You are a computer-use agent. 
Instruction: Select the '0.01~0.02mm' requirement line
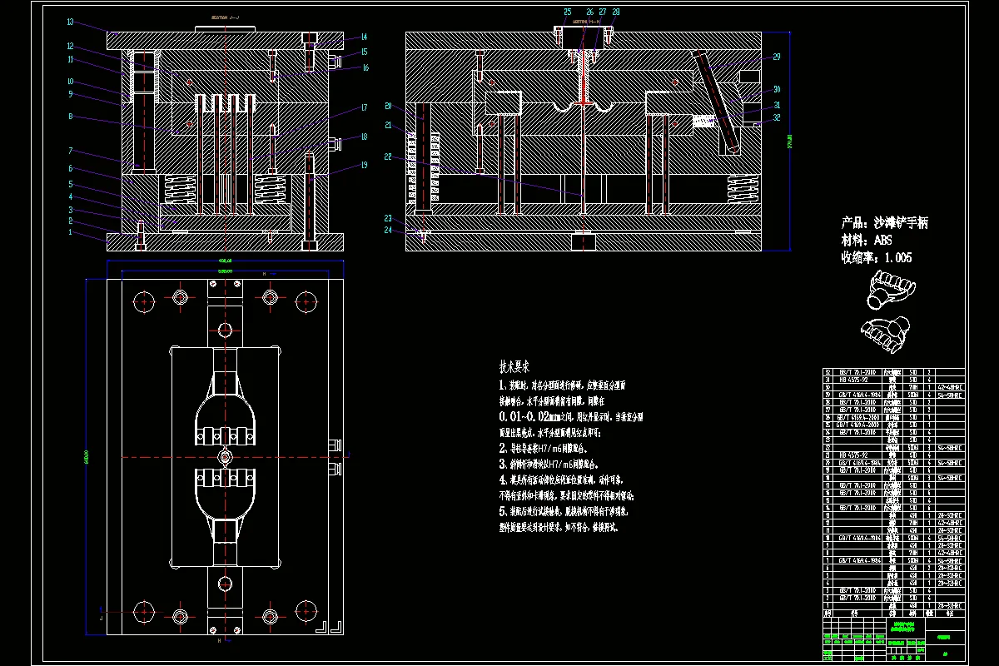pos(570,415)
